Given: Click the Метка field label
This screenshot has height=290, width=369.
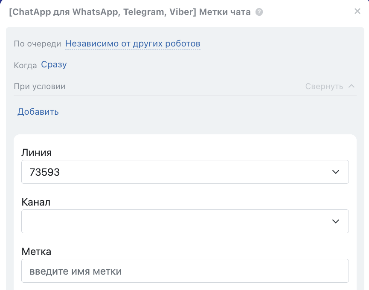Looking at the screenshot, I should click(x=36, y=252).
